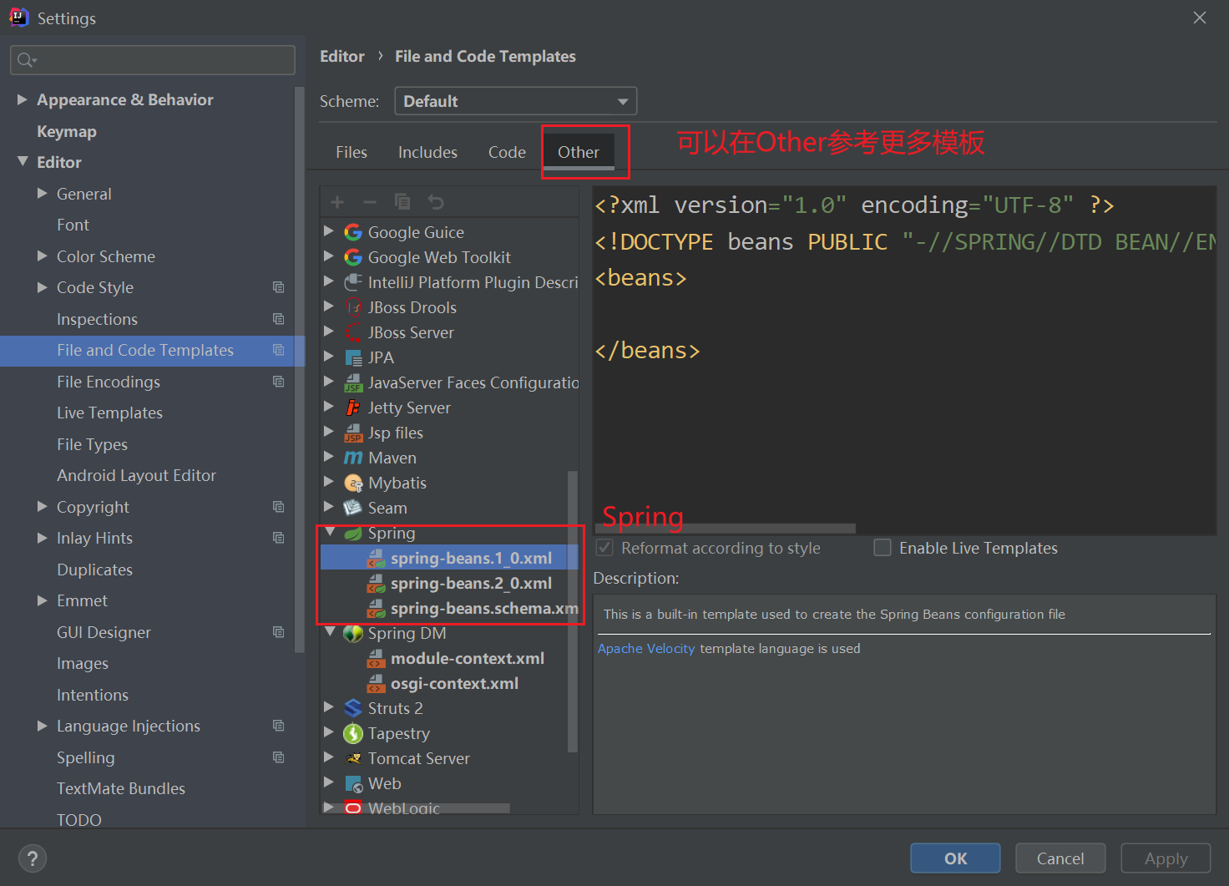Image resolution: width=1229 pixels, height=886 pixels.
Task: Expand Appearance & Behavior section
Action: coord(23,99)
